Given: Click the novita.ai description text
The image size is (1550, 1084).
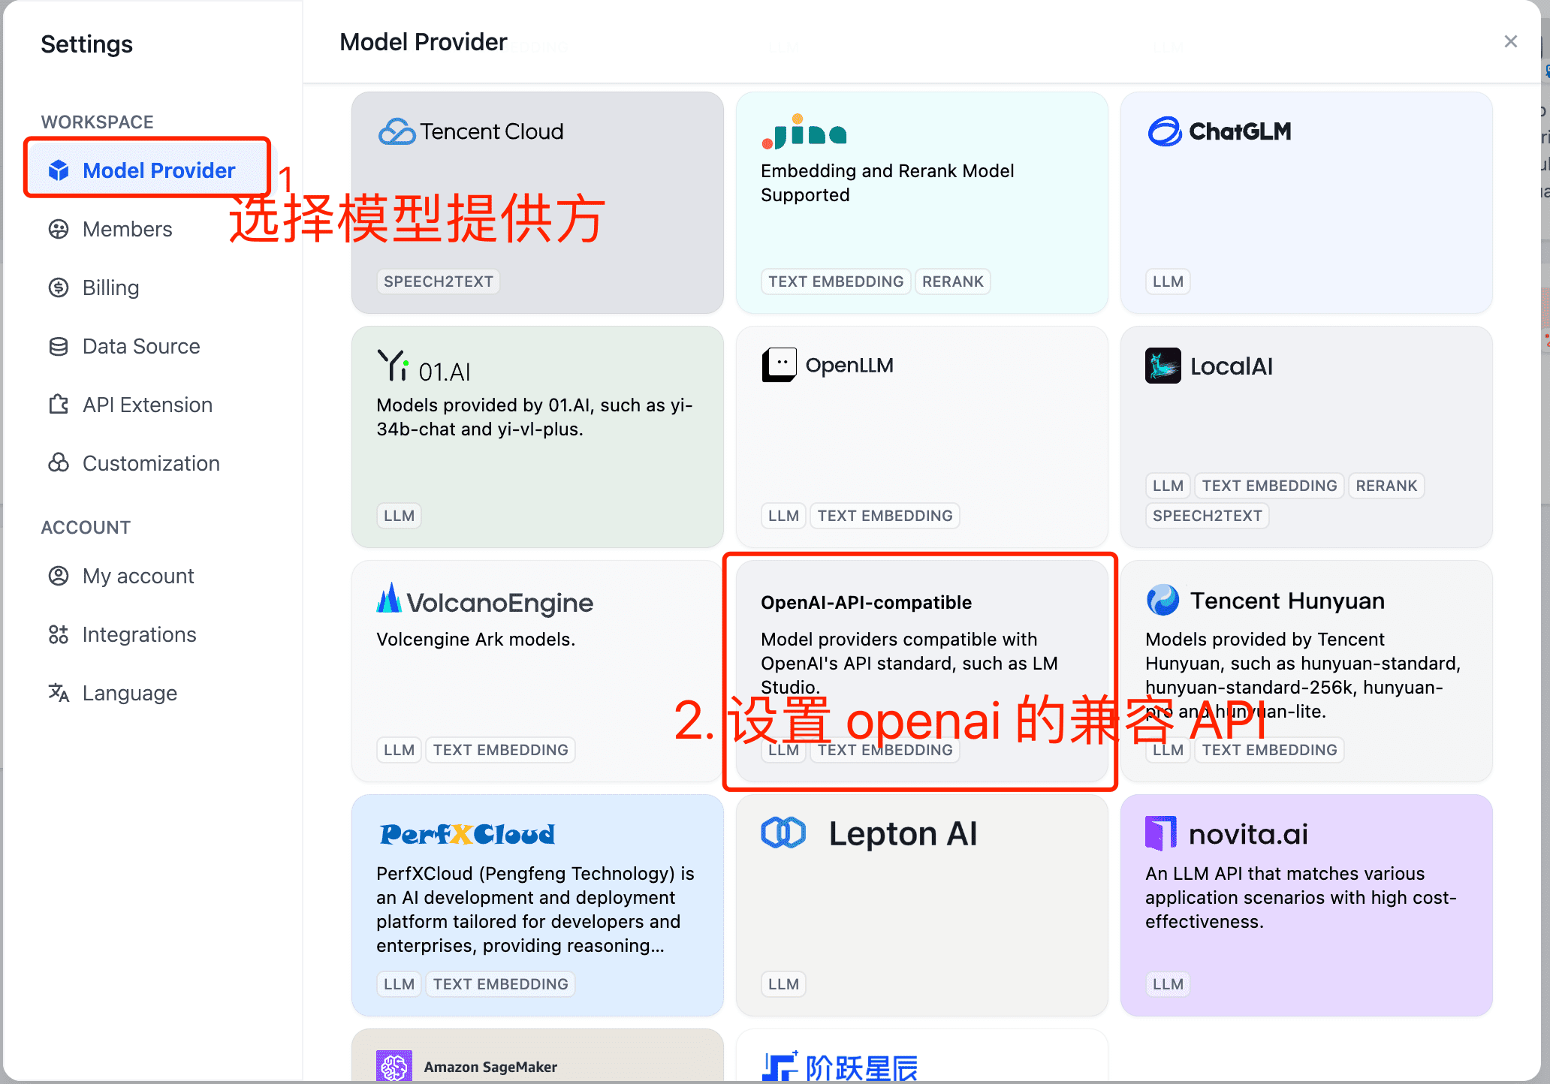Looking at the screenshot, I should click(1301, 898).
